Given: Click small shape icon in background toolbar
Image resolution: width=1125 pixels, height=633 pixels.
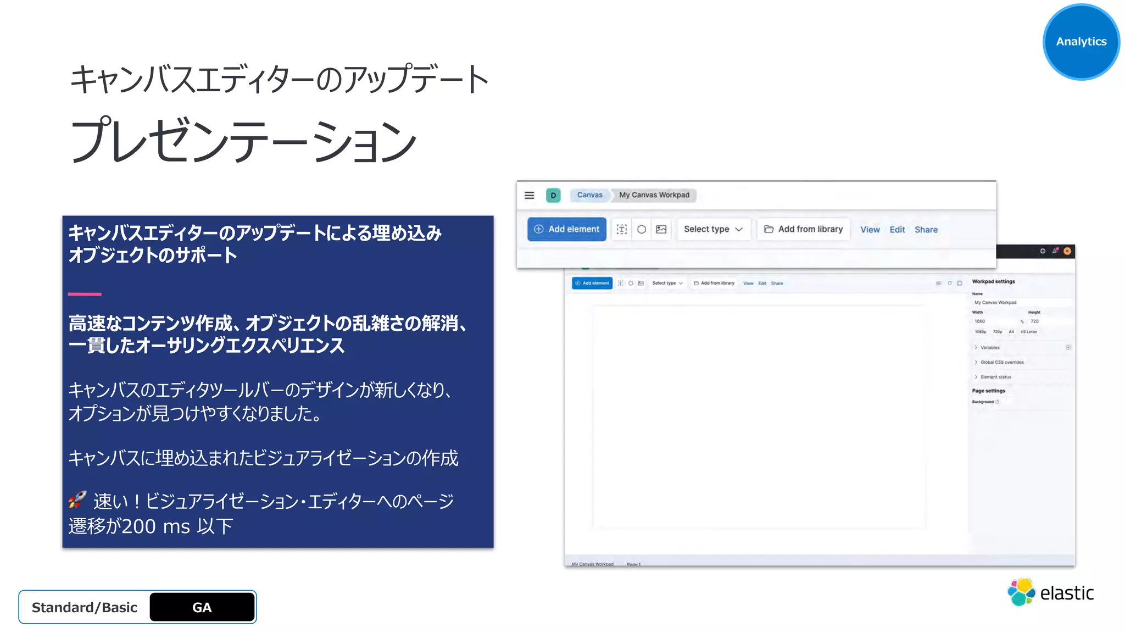Looking at the screenshot, I should click(x=631, y=284).
